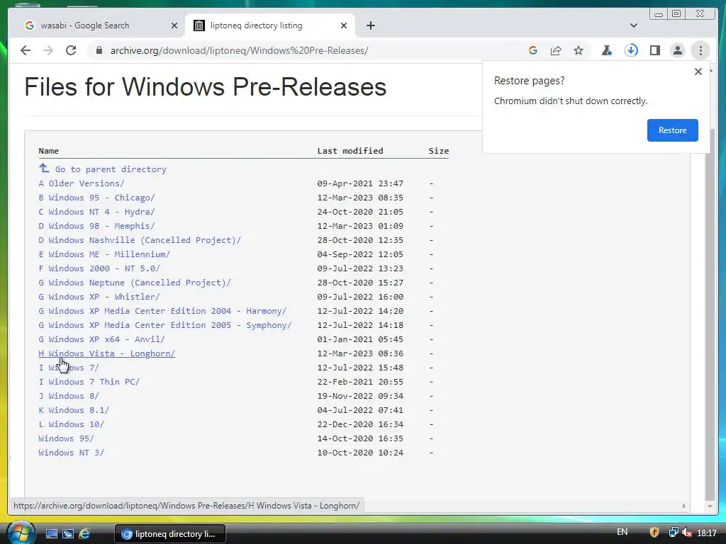The height and width of the screenshot is (544, 726).
Task: Select the liptoneq directory listing tab
Action: (x=270, y=25)
